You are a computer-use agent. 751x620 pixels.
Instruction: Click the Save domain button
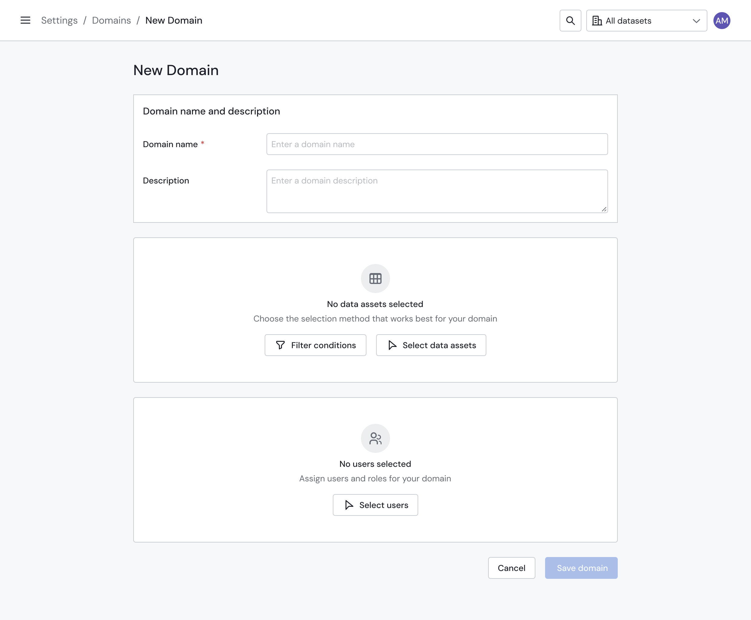(x=581, y=568)
